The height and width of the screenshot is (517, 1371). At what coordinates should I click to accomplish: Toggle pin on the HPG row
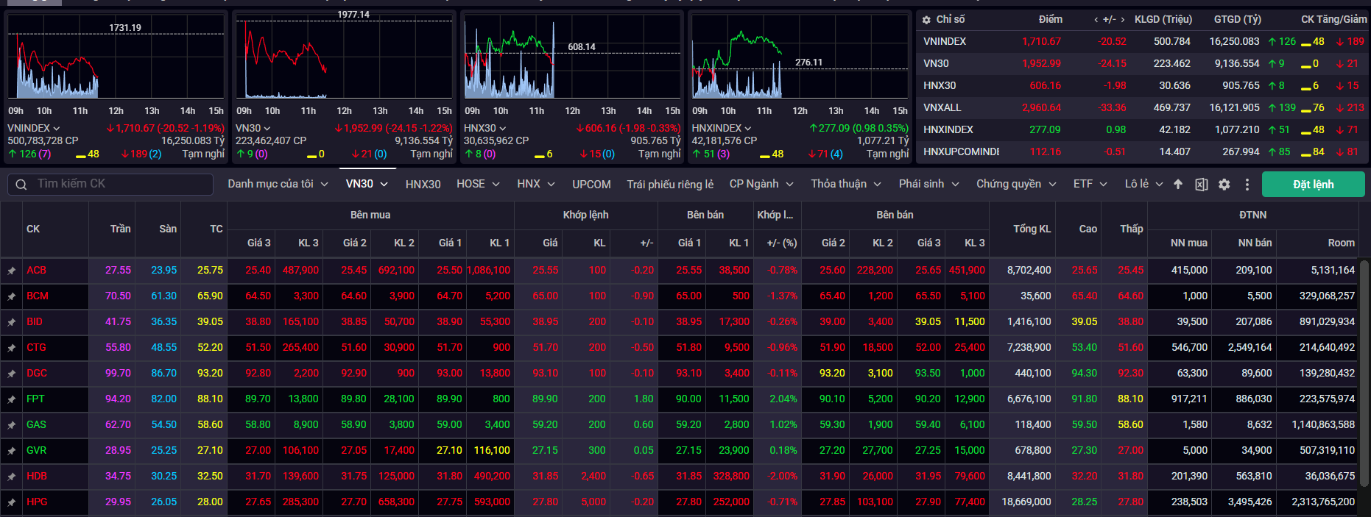(x=12, y=502)
